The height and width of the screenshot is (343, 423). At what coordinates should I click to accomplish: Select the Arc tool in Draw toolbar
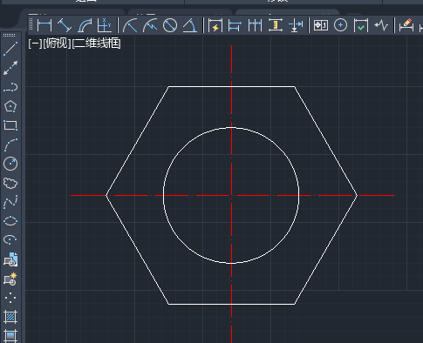click(x=10, y=145)
